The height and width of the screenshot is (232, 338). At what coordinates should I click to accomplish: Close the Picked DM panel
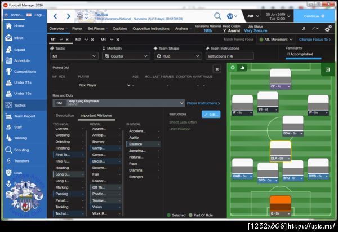217,69
